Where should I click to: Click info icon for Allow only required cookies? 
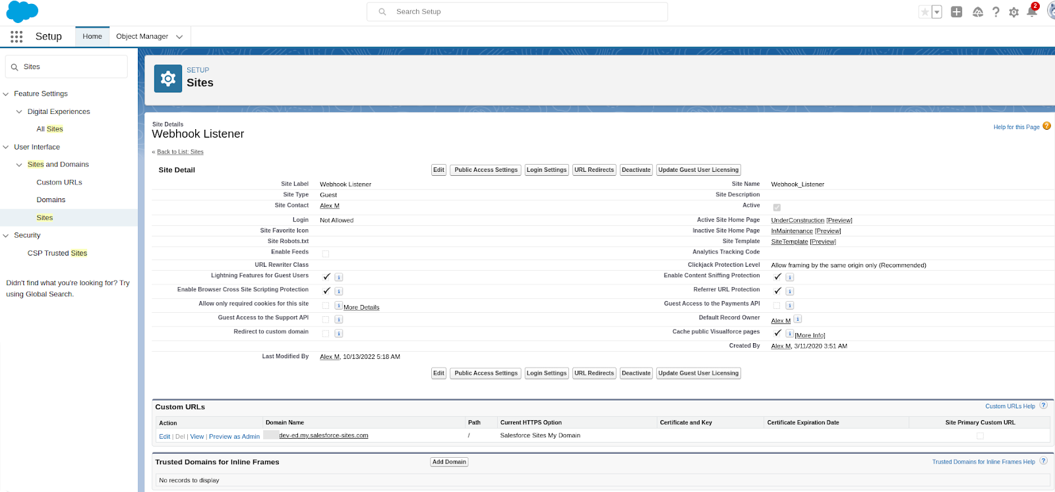tap(338, 306)
